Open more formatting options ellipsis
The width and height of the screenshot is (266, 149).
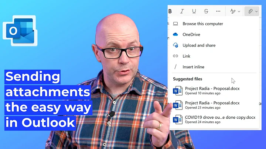[x=218, y=11]
